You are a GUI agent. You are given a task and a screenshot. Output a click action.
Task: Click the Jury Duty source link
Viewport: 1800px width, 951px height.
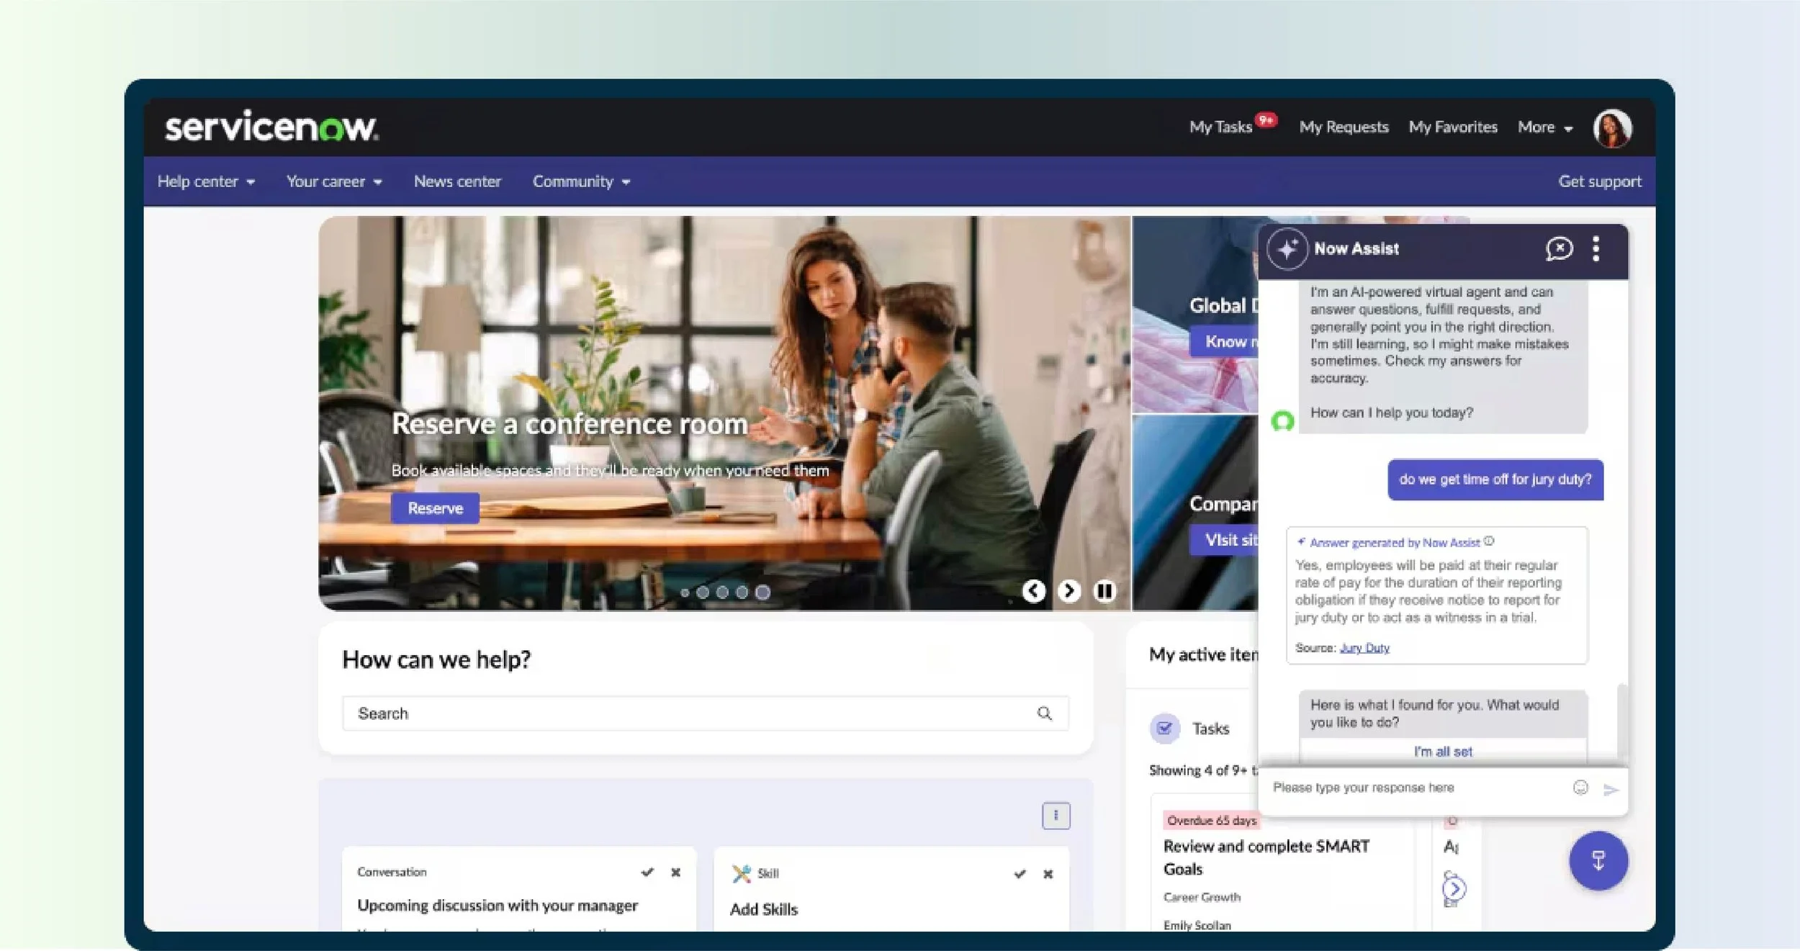tap(1364, 648)
